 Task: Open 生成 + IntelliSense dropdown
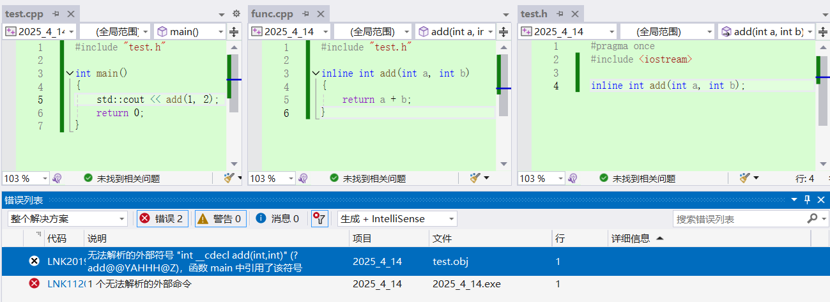coord(397,219)
